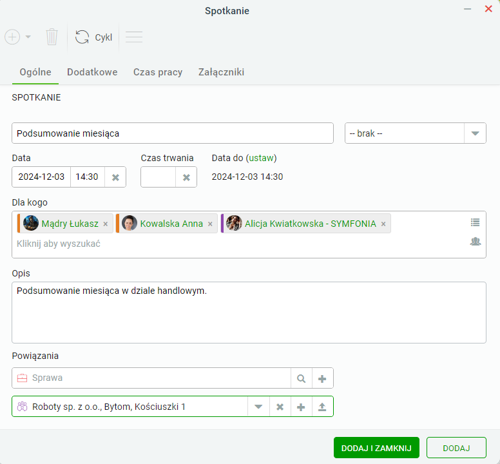
Task: Click the plus icon in the Sprawa row
Action: click(x=322, y=378)
